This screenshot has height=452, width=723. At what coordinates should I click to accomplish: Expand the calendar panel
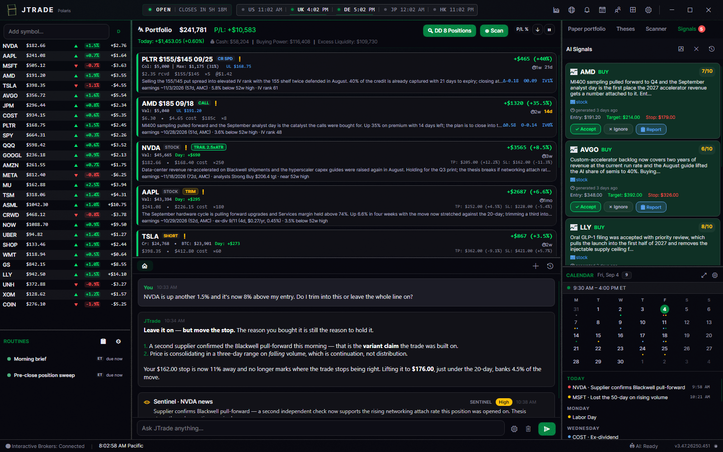coord(704,275)
